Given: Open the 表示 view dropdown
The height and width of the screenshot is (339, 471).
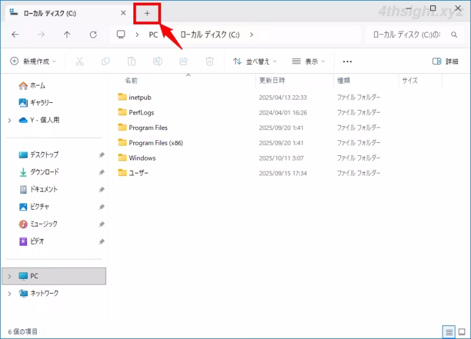Looking at the screenshot, I should [309, 61].
